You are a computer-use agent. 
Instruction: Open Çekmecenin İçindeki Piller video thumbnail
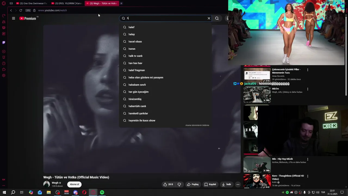(x=257, y=75)
